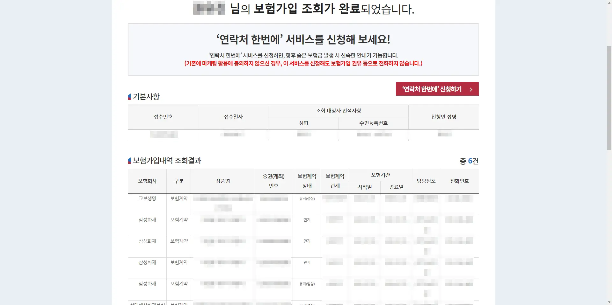Click the 주민등록번호 sub-header
Screen dimensions: 612x305
pos(373,123)
